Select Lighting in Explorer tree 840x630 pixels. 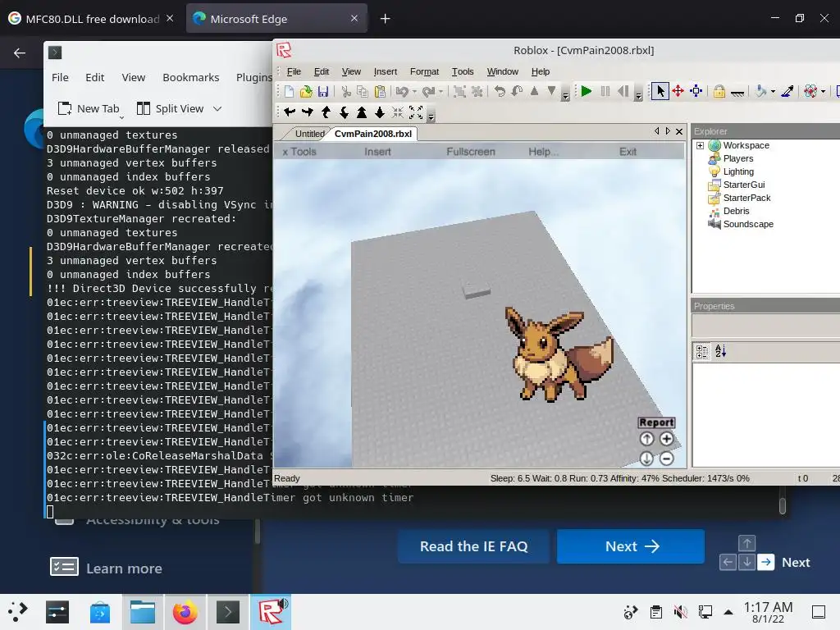point(738,171)
